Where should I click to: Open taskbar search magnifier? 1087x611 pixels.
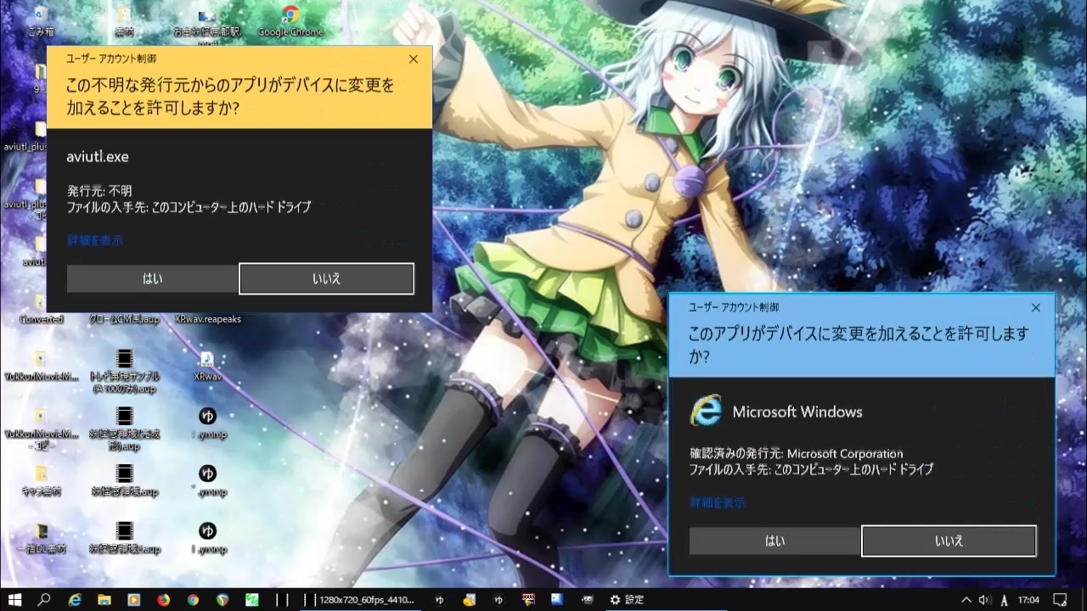coord(44,599)
